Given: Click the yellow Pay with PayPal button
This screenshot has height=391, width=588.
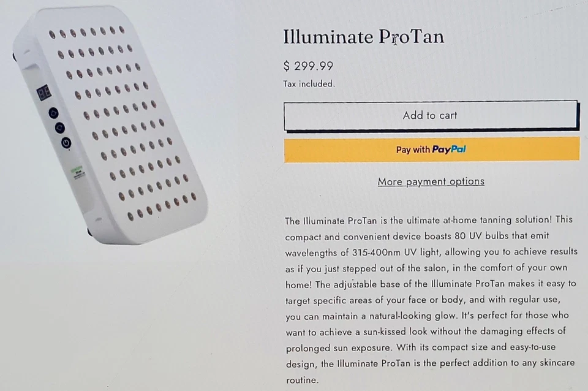Looking at the screenshot, I should point(430,149).
